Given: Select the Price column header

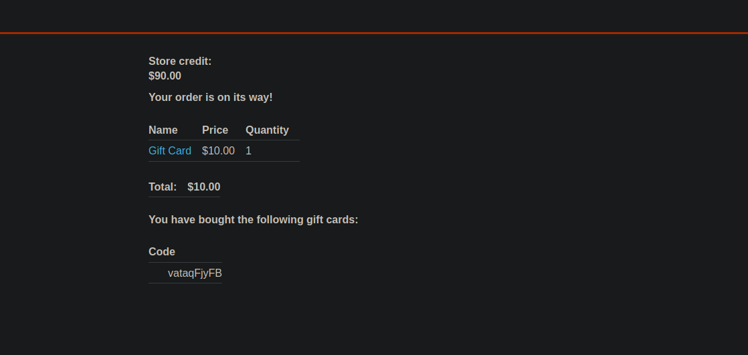Looking at the screenshot, I should [x=215, y=130].
